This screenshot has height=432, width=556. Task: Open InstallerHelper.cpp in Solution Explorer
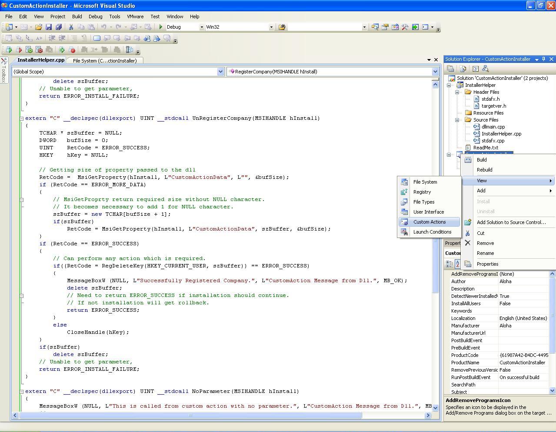pos(501,134)
